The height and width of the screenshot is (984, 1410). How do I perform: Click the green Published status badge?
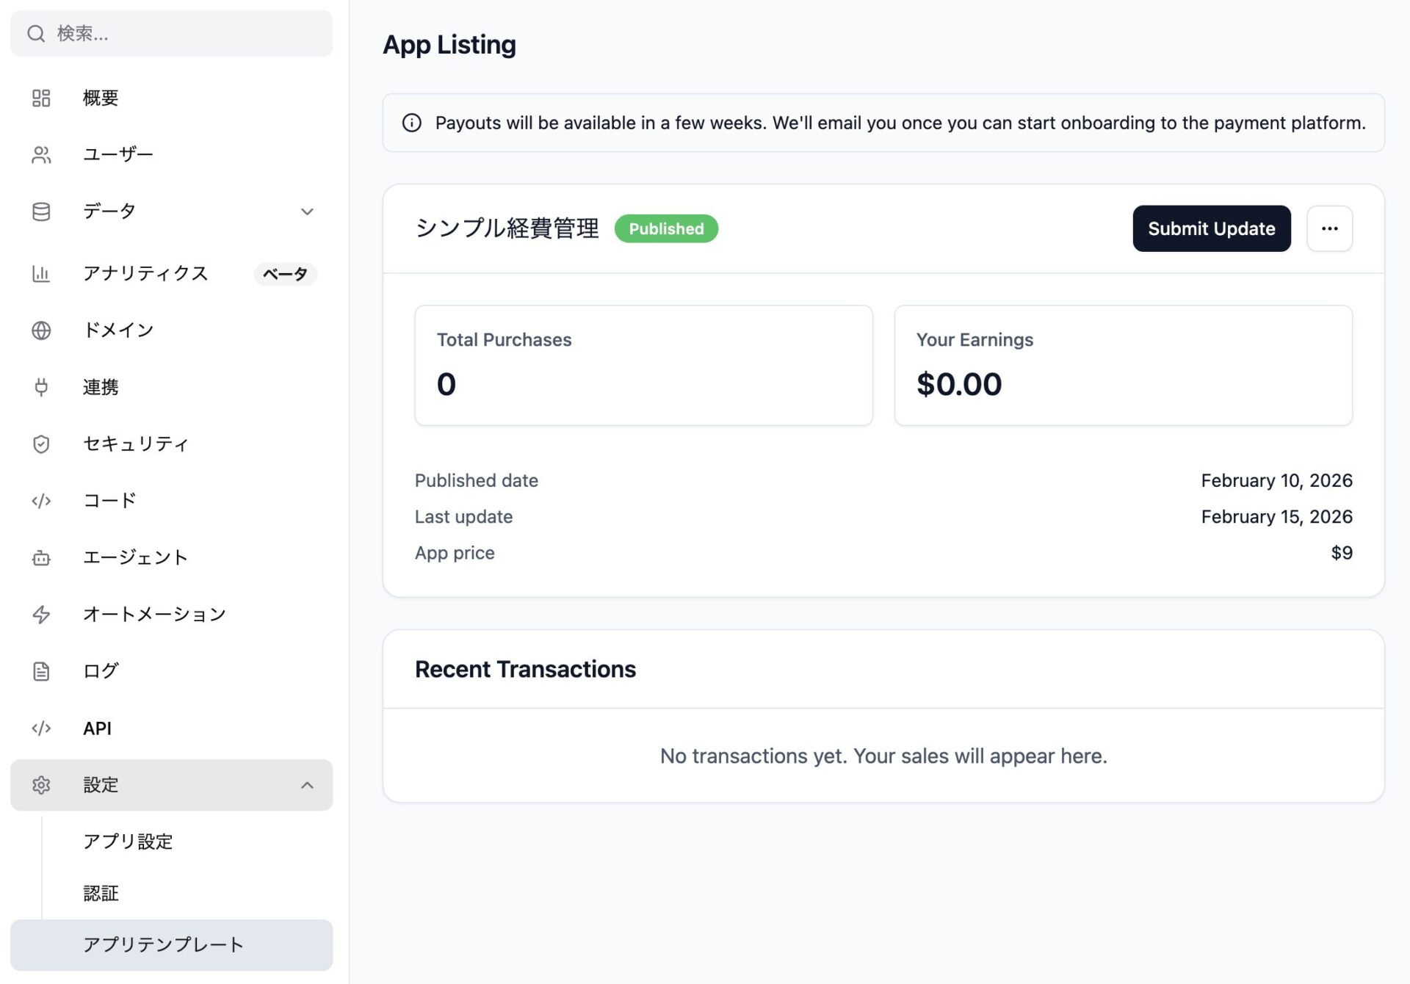(x=666, y=228)
